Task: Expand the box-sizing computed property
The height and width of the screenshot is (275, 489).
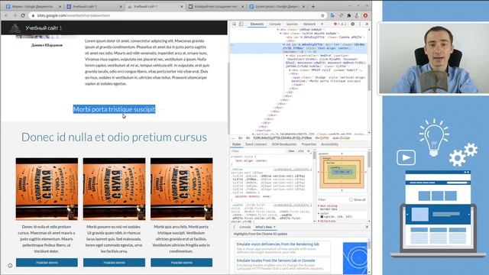Action: click(x=319, y=206)
